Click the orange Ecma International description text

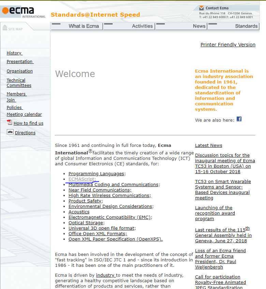point(224,90)
